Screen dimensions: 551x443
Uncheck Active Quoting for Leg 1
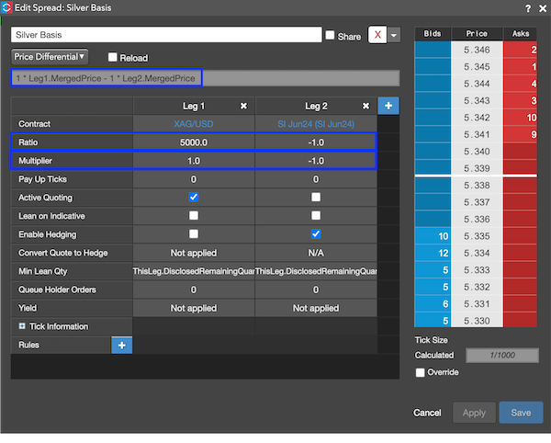pos(194,198)
